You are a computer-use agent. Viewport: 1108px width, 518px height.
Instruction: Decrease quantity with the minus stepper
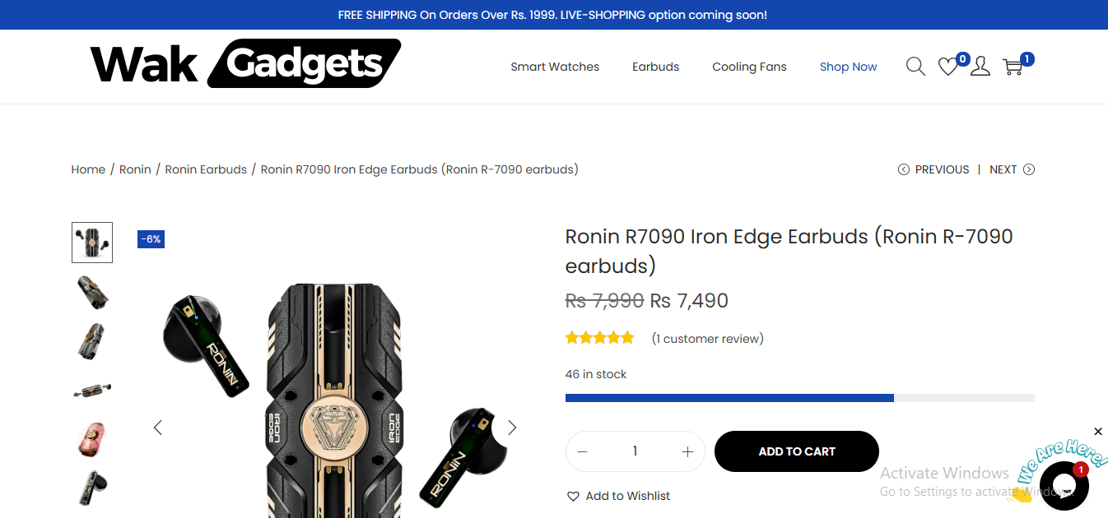click(x=582, y=451)
